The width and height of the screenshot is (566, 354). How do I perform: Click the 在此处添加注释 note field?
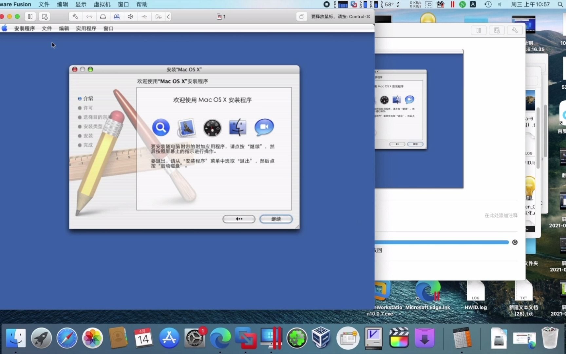tap(501, 215)
